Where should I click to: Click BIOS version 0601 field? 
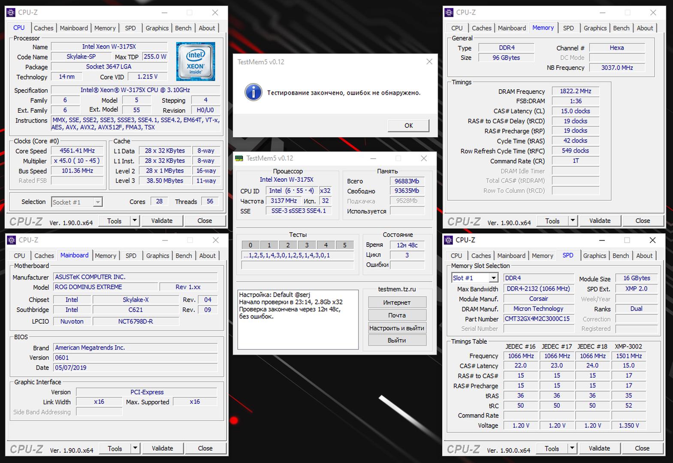(136, 358)
